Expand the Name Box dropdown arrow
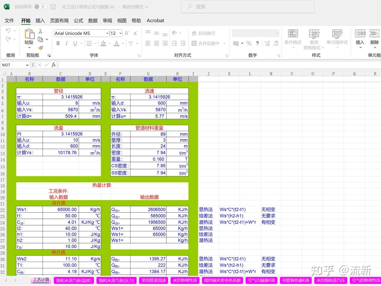This screenshot has height=286, width=381. pos(27,65)
